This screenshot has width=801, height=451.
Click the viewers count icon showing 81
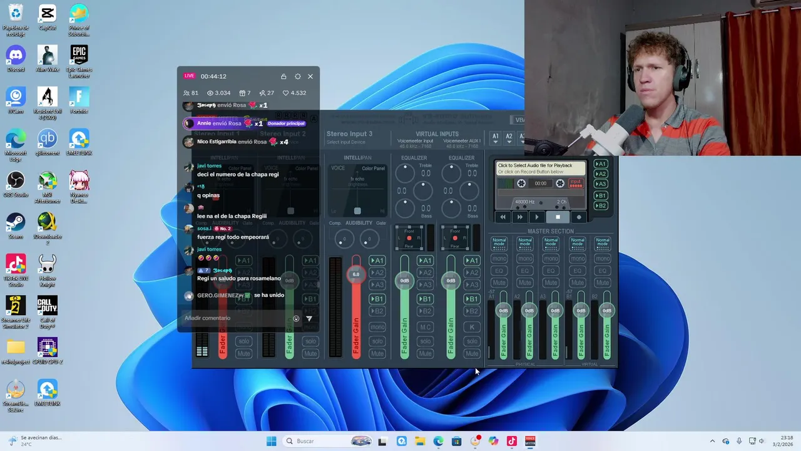pyautogui.click(x=190, y=93)
